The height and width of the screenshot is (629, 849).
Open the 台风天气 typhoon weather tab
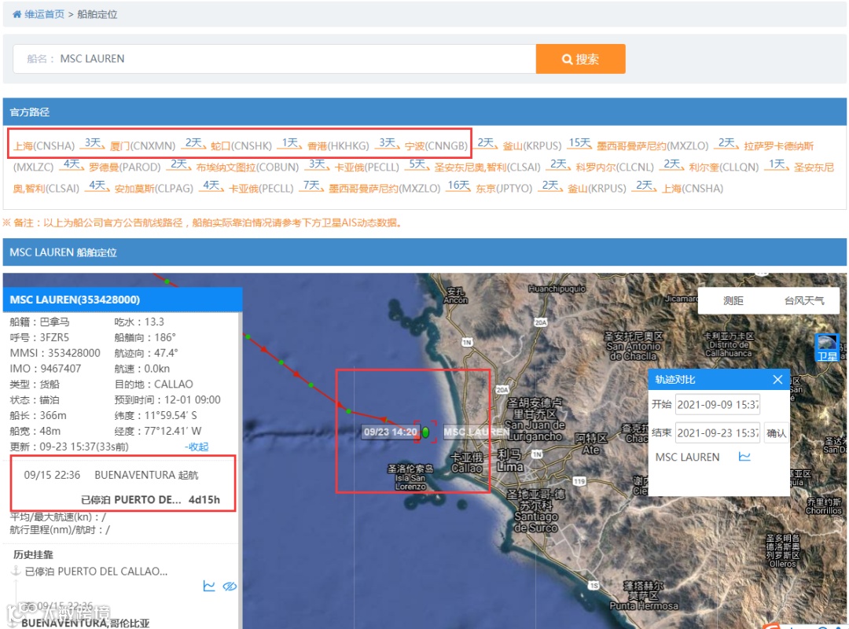coord(804,300)
